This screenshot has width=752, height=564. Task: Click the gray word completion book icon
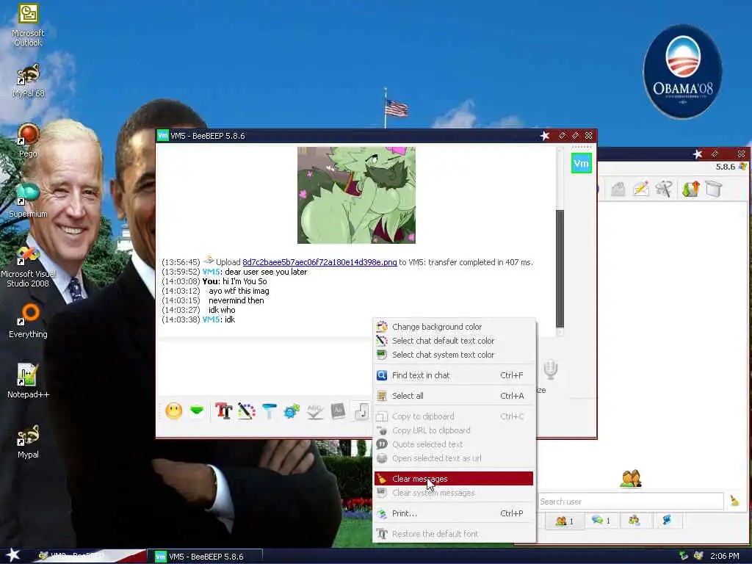(338, 411)
